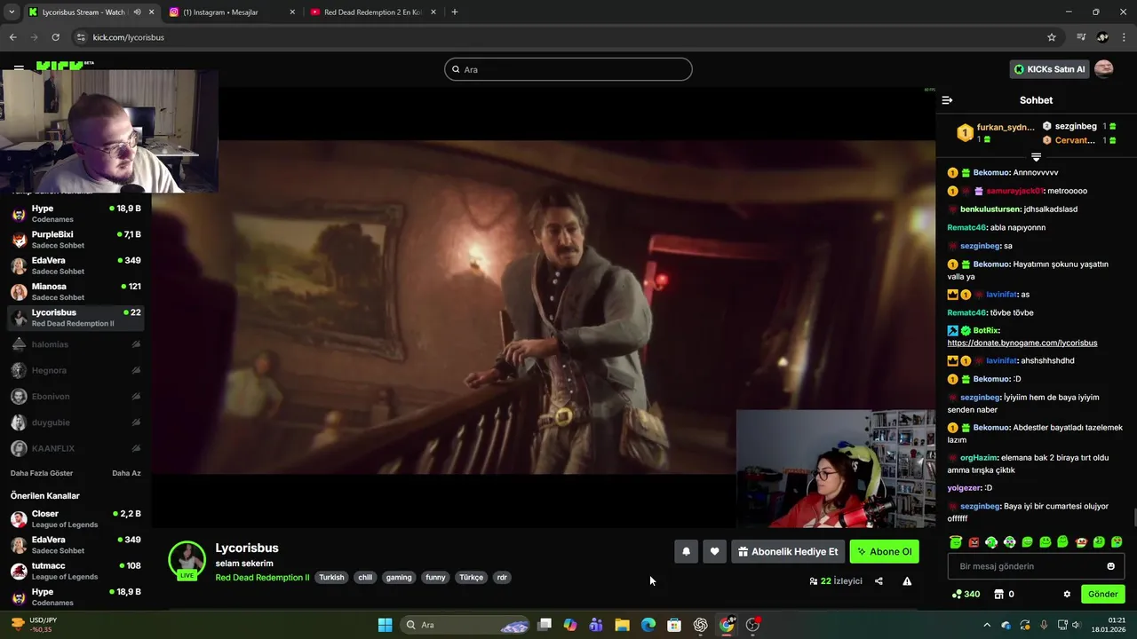This screenshot has width=1137, height=639.
Task: Open the donate.bynogame.com link in chat
Action: [1022, 343]
